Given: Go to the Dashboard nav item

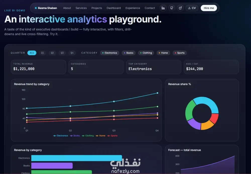Looking at the screenshot, I should (x=114, y=8).
